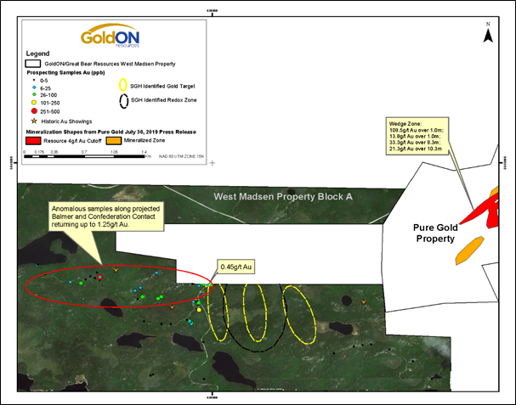
Task: Click the 'Historic Au Showings' label
Action: pos(66,121)
